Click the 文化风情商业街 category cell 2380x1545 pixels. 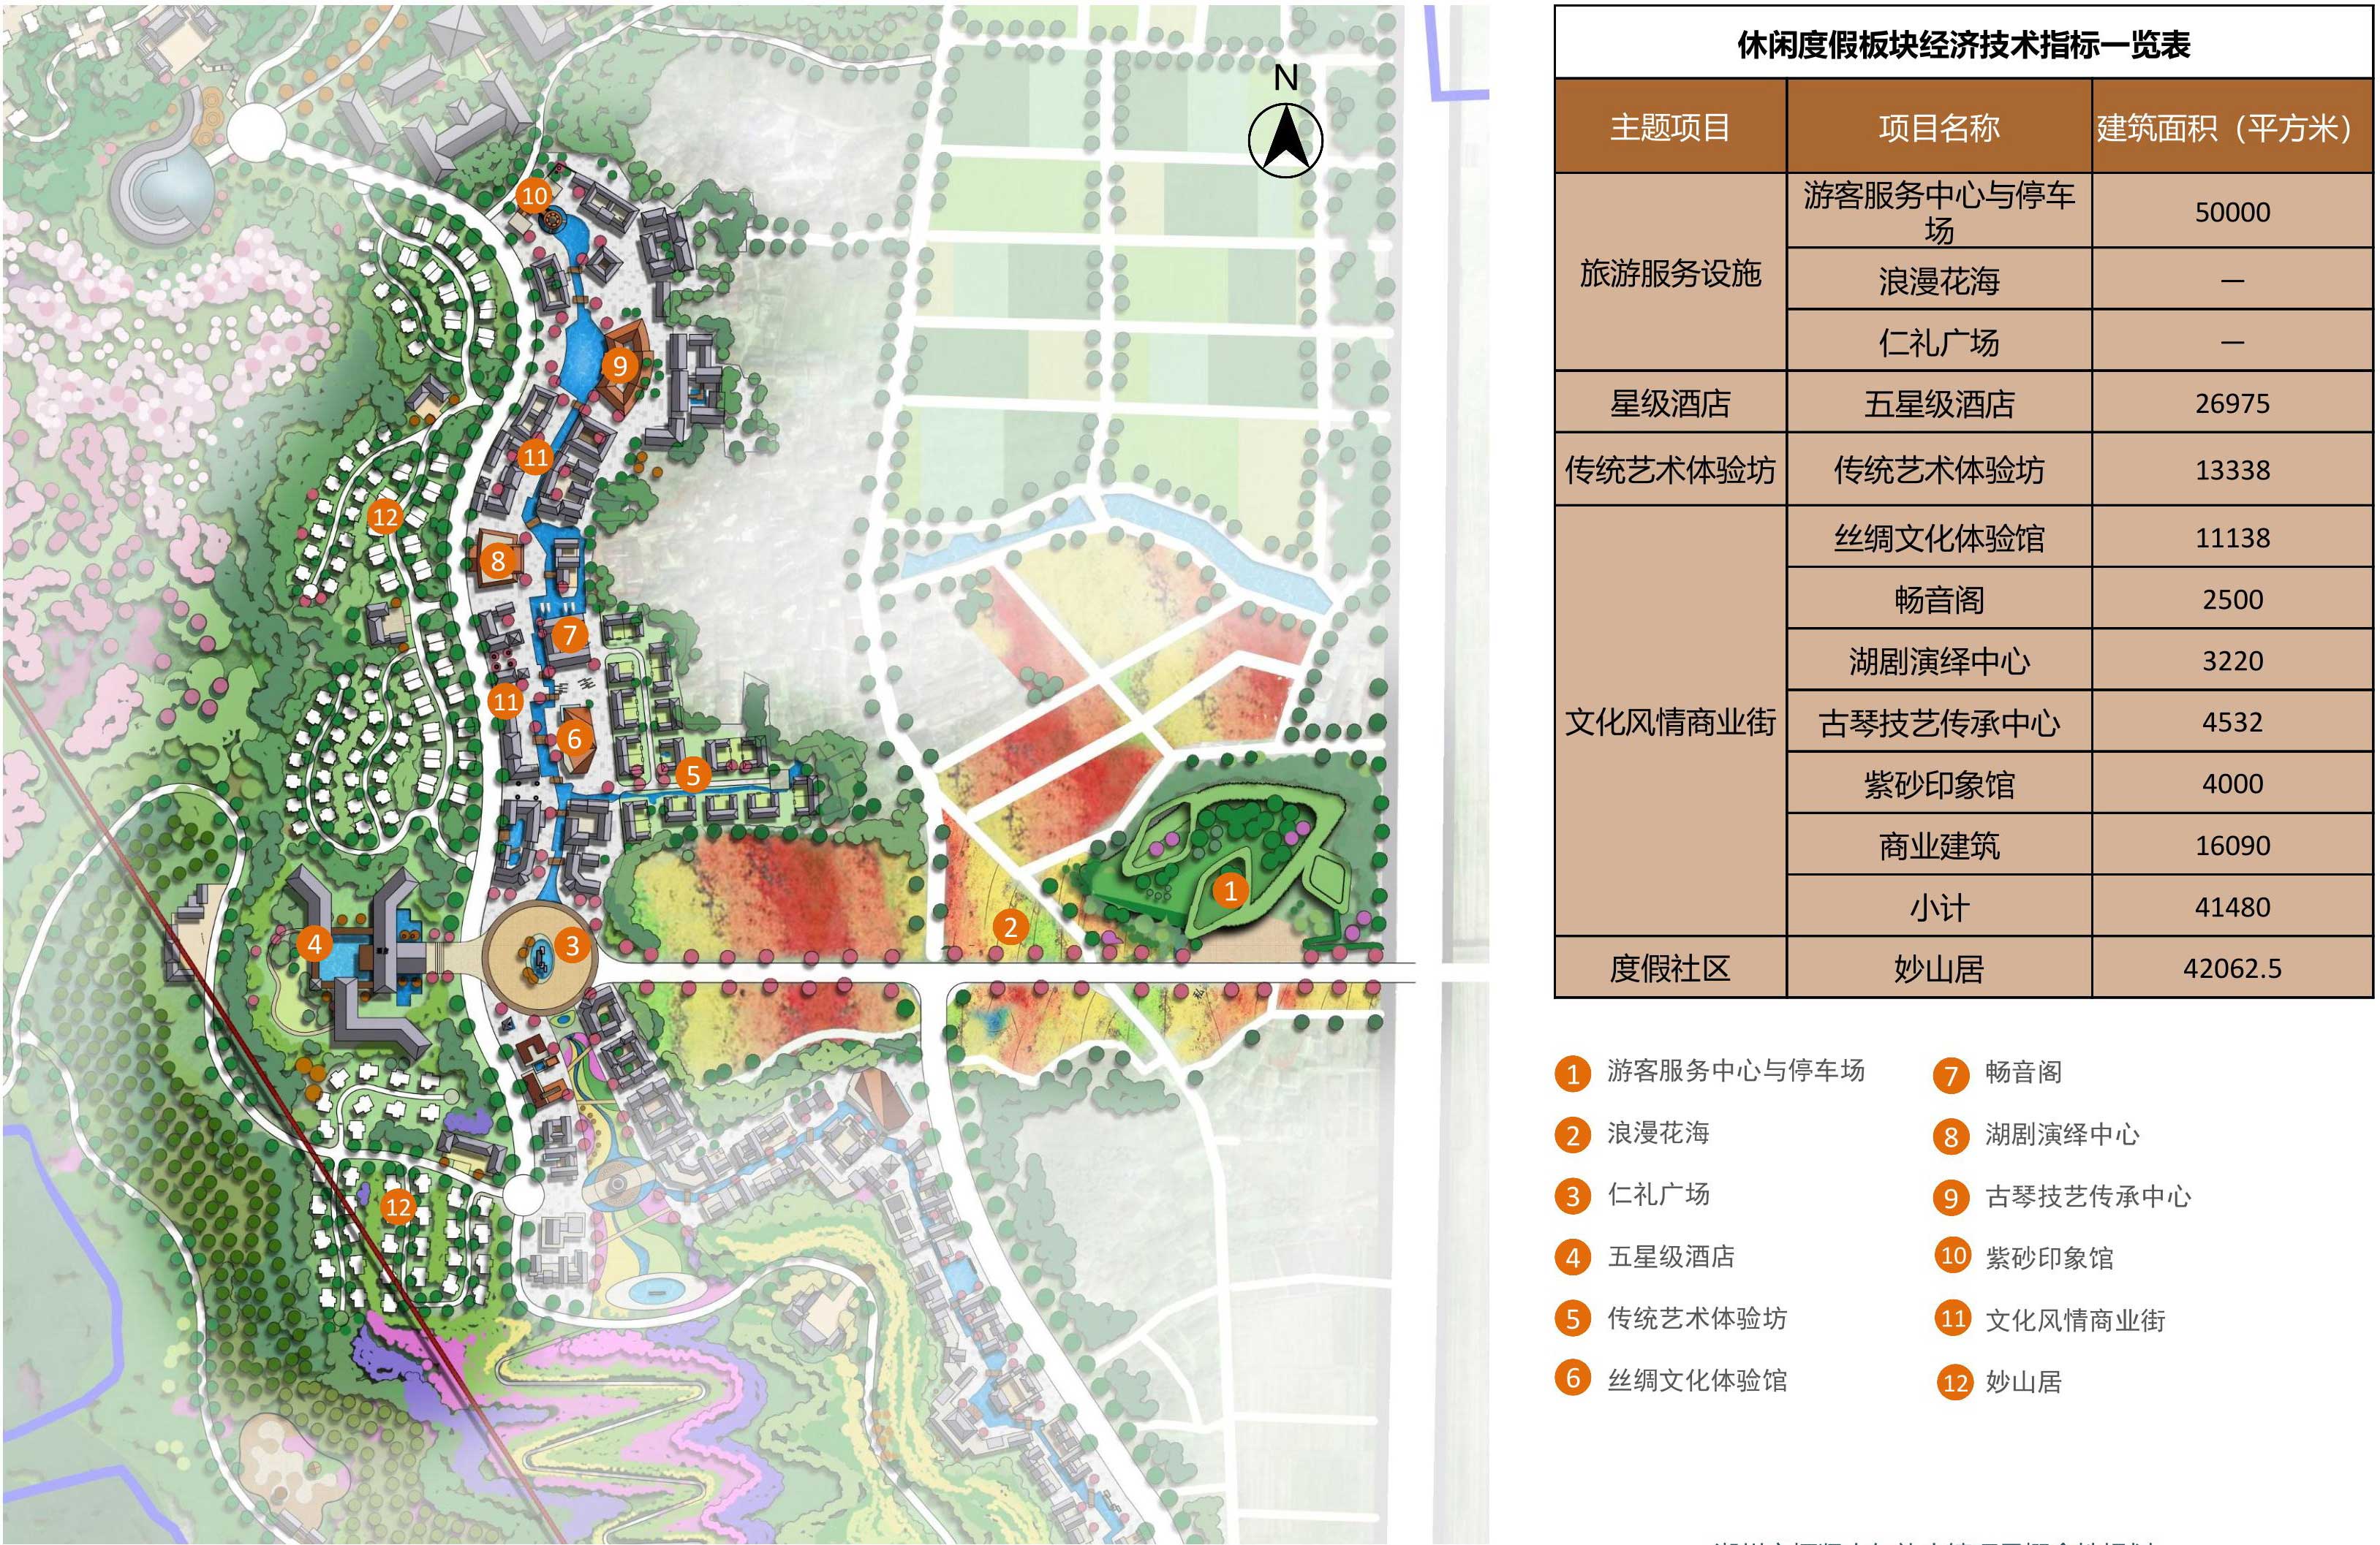tap(1669, 721)
